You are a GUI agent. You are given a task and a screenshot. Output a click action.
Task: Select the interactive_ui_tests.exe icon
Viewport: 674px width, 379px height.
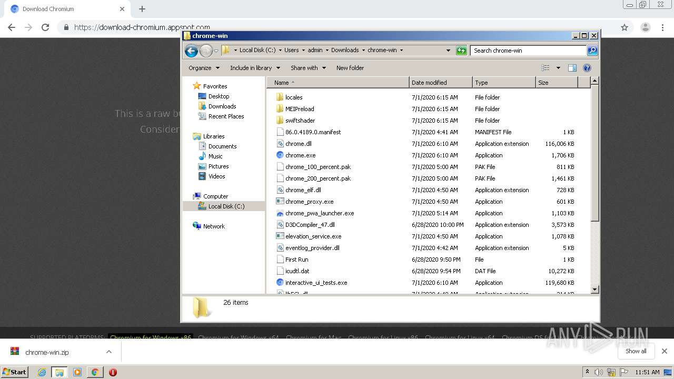[280, 283]
